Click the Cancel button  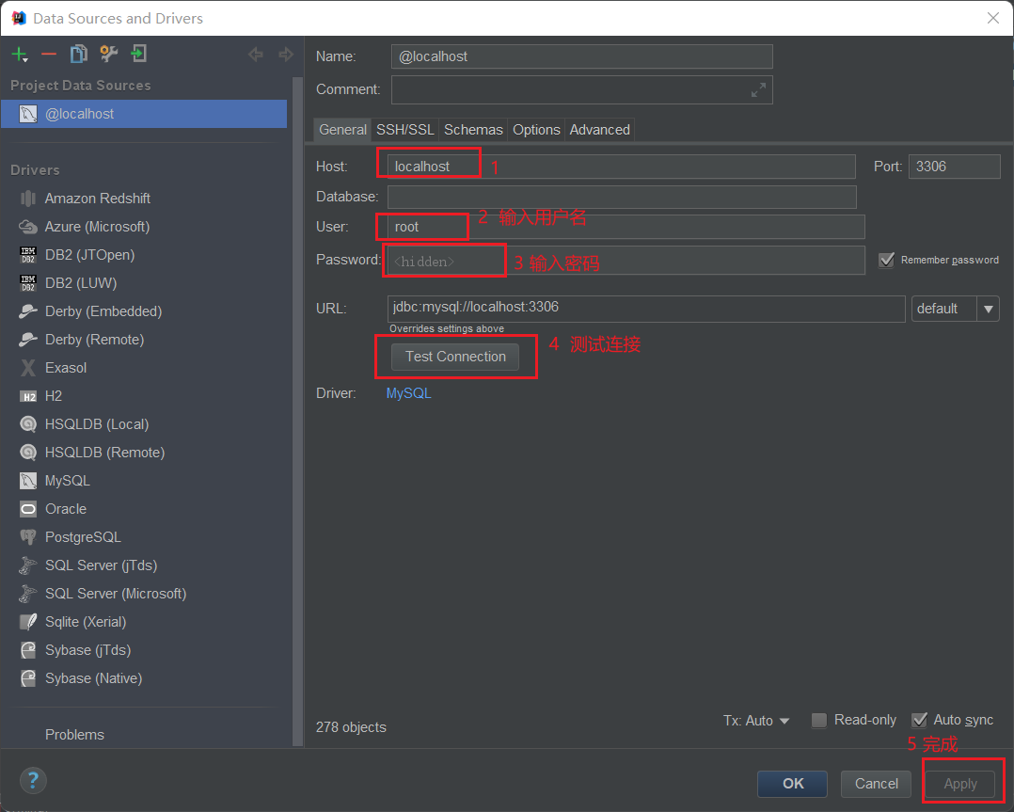click(x=877, y=784)
